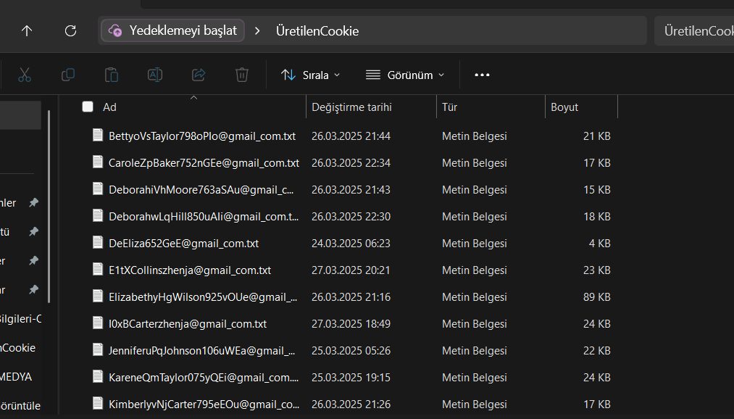Click the ÜretilenCookie breadcrumb folder

coord(317,31)
